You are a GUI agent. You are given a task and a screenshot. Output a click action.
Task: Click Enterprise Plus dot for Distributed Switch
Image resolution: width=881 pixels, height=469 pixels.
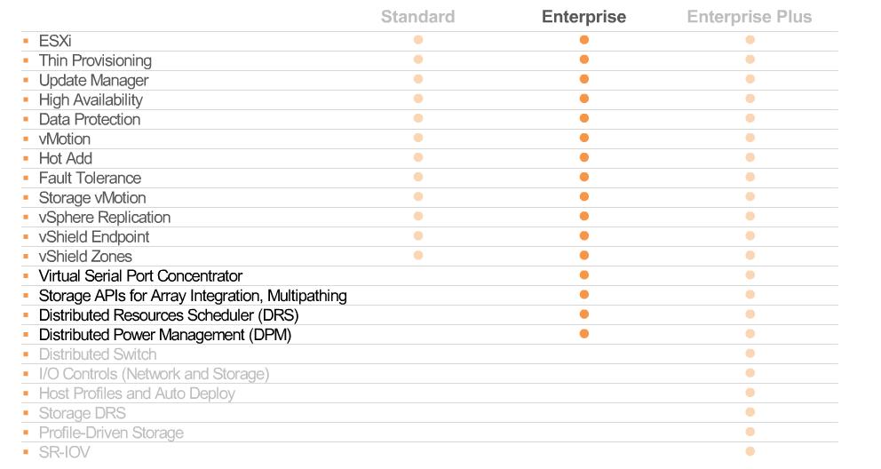(x=750, y=354)
